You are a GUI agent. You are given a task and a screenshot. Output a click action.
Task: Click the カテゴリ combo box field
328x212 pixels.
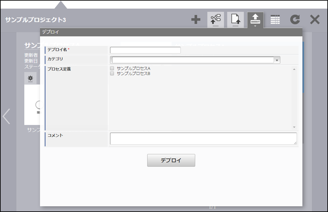click(193, 60)
